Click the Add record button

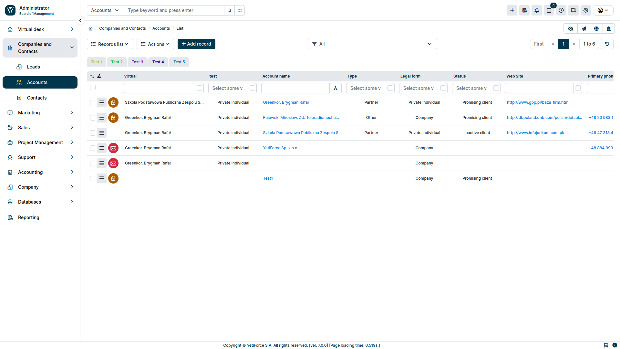(196, 44)
